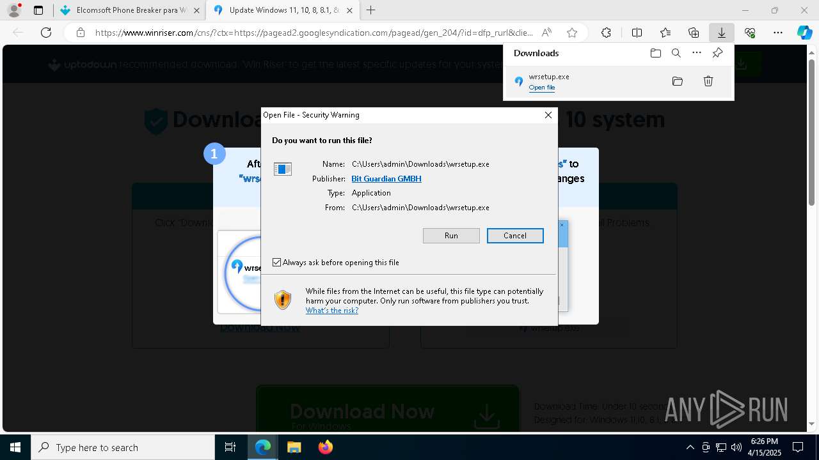
Task: Open downloads folder icon in Downloads panel
Action: click(x=655, y=53)
